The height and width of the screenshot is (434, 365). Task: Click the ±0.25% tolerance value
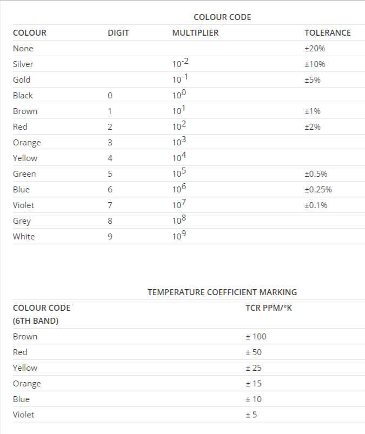tap(318, 190)
